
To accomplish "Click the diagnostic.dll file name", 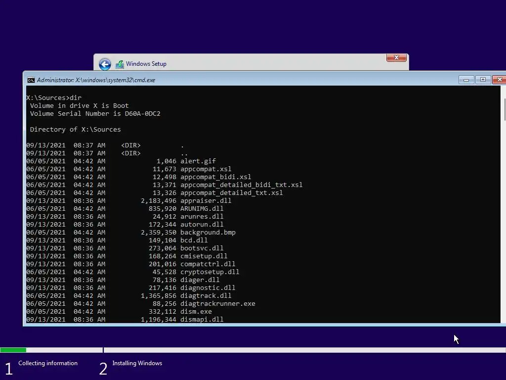I will click(208, 288).
